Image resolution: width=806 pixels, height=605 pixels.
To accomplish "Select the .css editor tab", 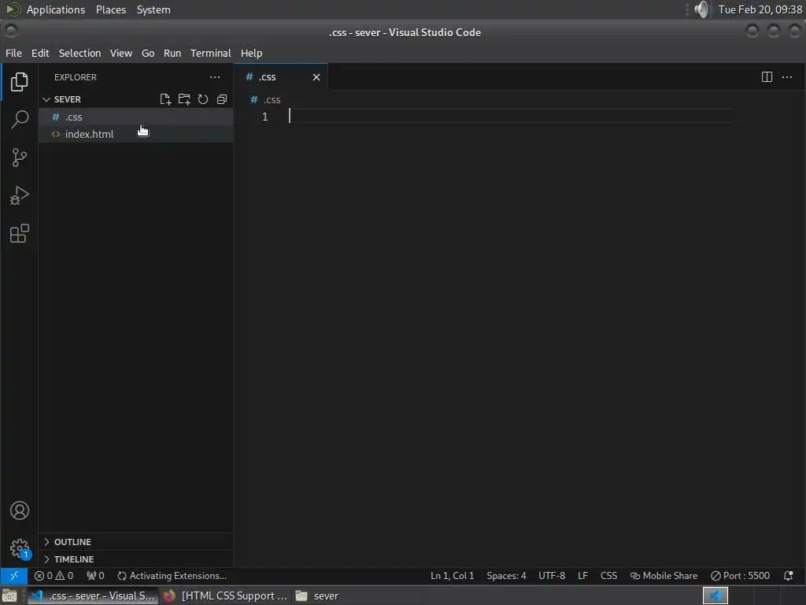I will (281, 77).
